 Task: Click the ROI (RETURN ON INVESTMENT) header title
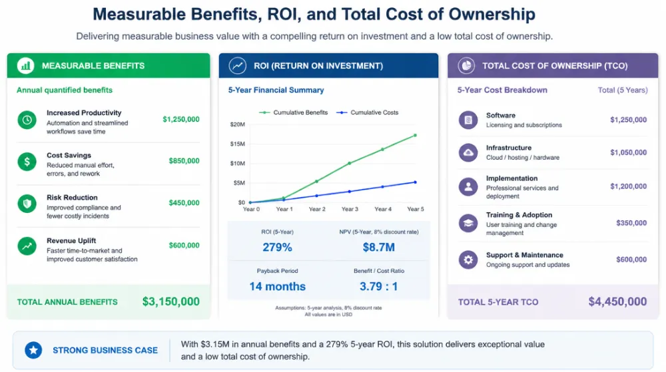[318, 66]
